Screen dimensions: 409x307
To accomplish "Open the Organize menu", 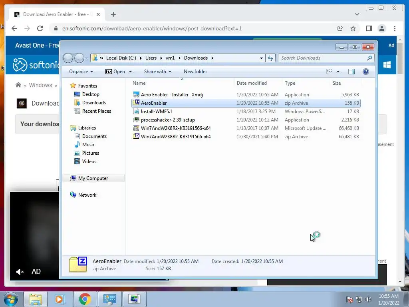I will [x=81, y=72].
